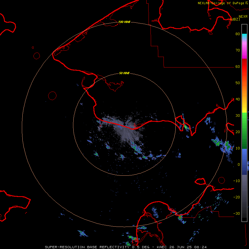This screenshot has height=249, width=249.
Task: Click the 50 NMI range ring label
Action: [x=124, y=73]
